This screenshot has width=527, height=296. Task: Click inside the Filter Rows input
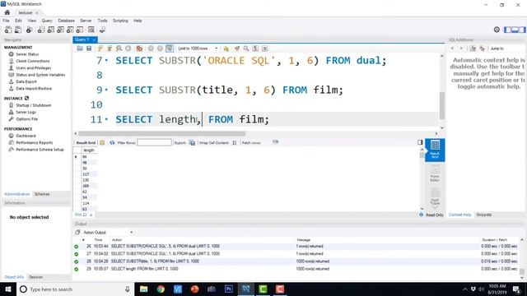point(154,142)
